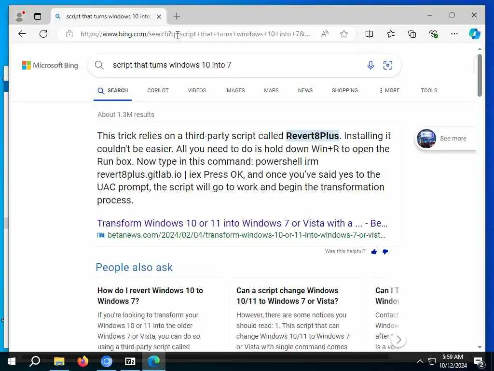The height and width of the screenshot is (371, 494).
Task: Select the SEARCH tab
Action: tap(113, 90)
